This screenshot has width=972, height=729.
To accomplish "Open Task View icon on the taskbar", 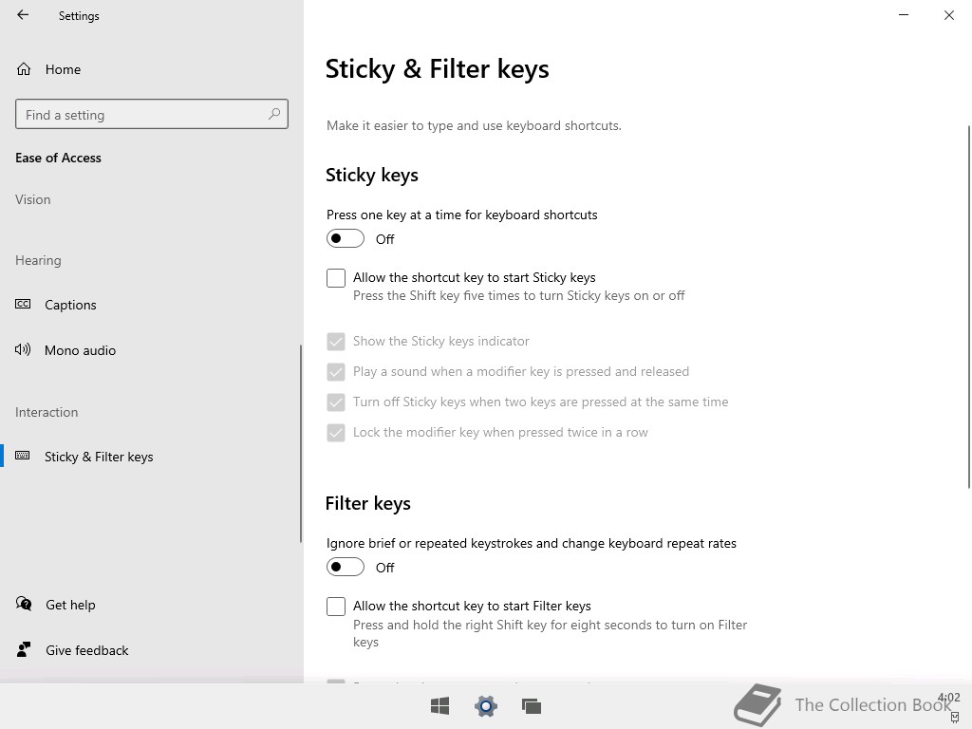I will 532,705.
